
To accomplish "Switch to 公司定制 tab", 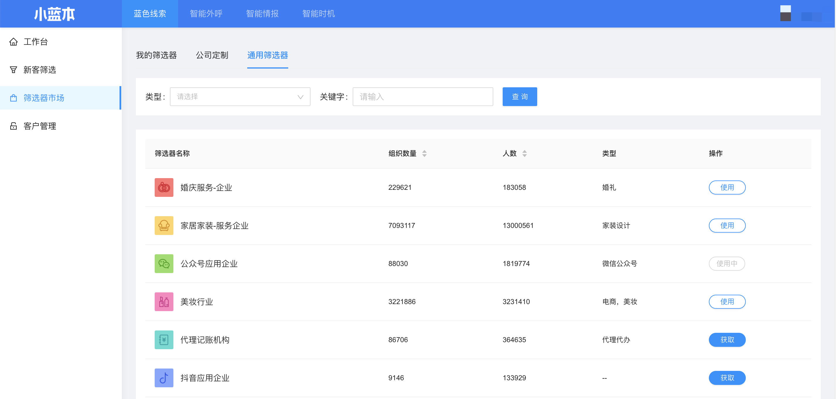I will tap(212, 55).
